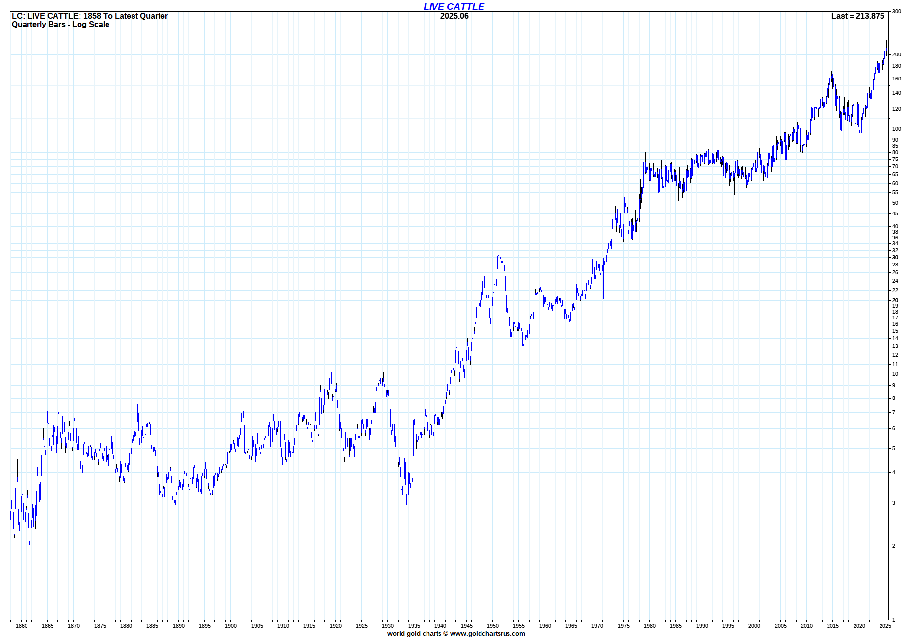Click the Last = 213.875 value
This screenshot has width=908, height=638.
pyautogui.click(x=857, y=16)
